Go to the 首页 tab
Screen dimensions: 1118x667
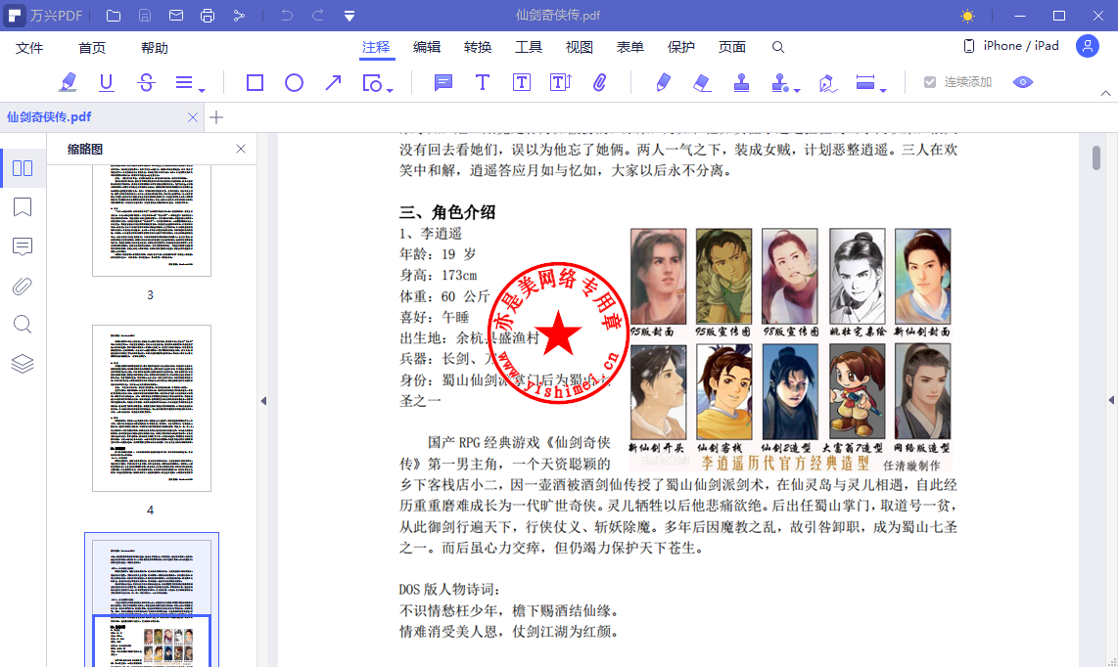point(92,48)
